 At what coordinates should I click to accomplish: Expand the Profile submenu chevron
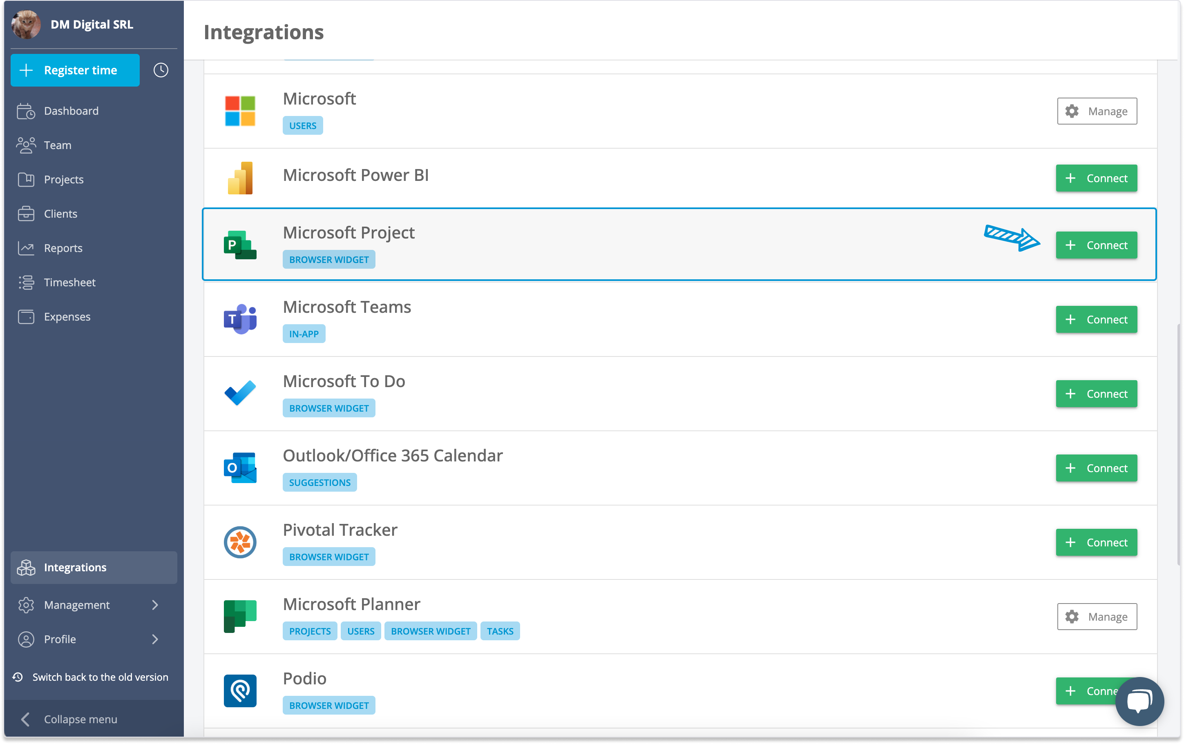click(155, 639)
